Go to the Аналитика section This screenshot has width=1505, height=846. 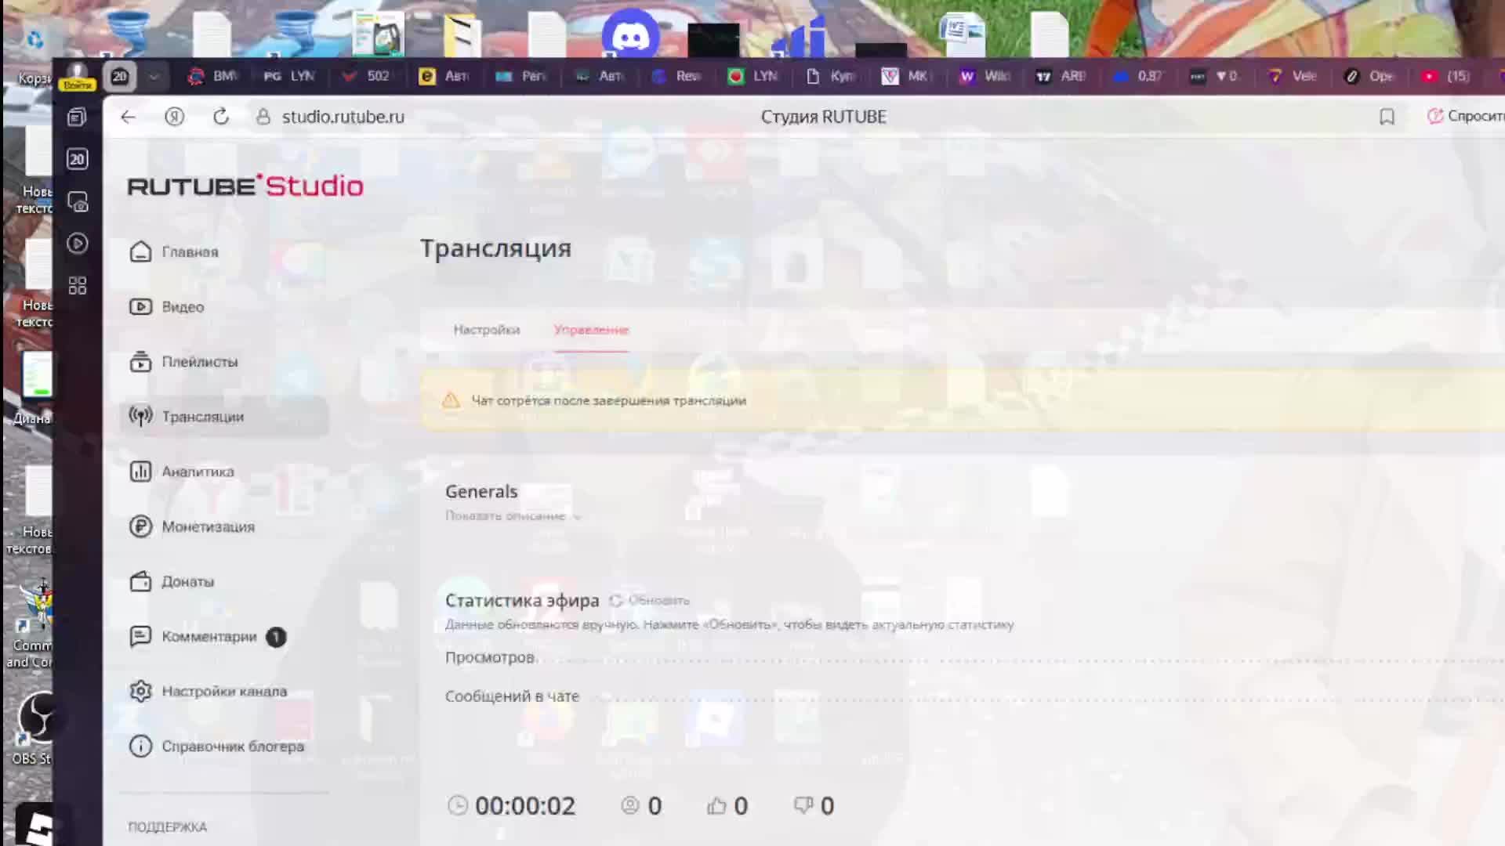coord(197,472)
